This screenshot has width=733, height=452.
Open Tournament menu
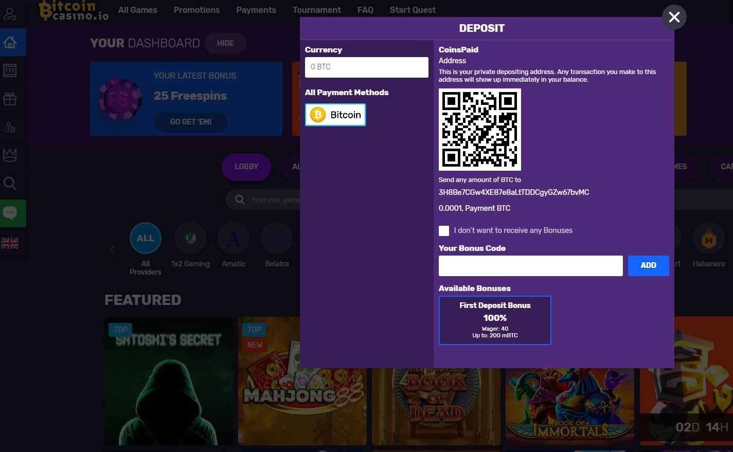pyautogui.click(x=317, y=10)
